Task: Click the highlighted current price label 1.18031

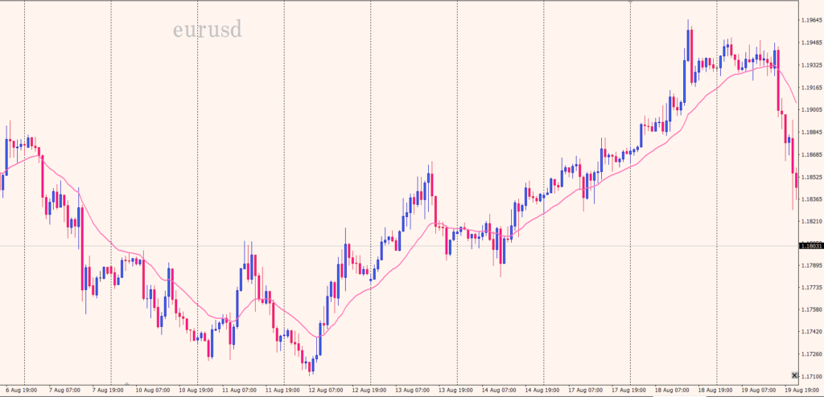Action: coord(810,246)
